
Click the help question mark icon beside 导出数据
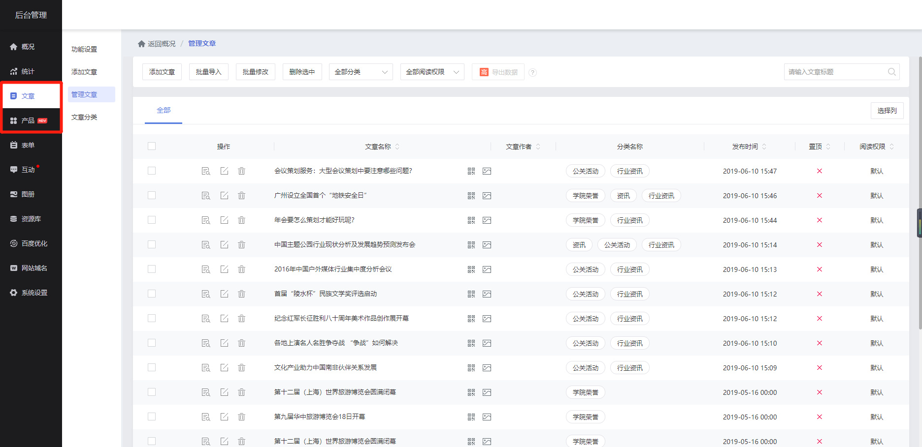(532, 72)
